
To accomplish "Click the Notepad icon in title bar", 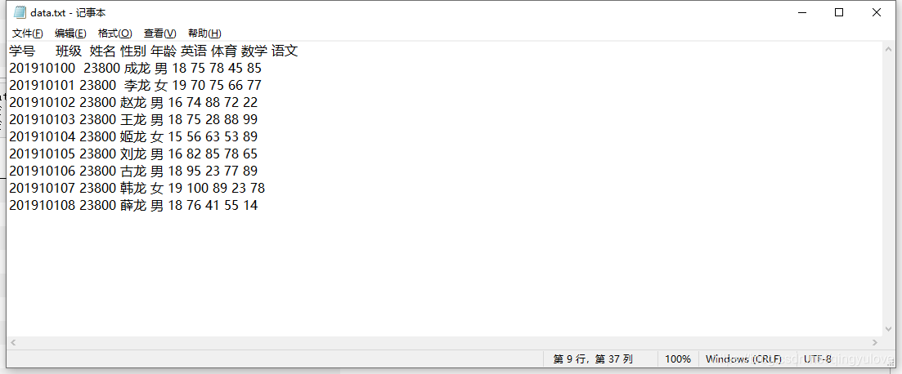I will (x=20, y=12).
